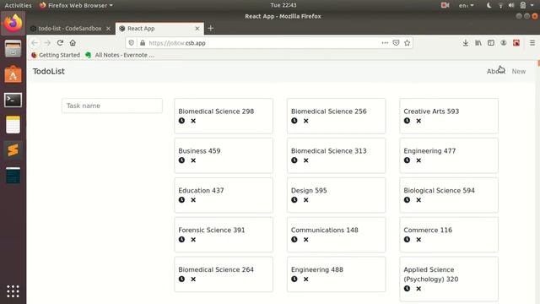Viewport: 540px width, 304px height.
Task: Click clock icon on Forensic Science 391 card
Action: point(182,240)
